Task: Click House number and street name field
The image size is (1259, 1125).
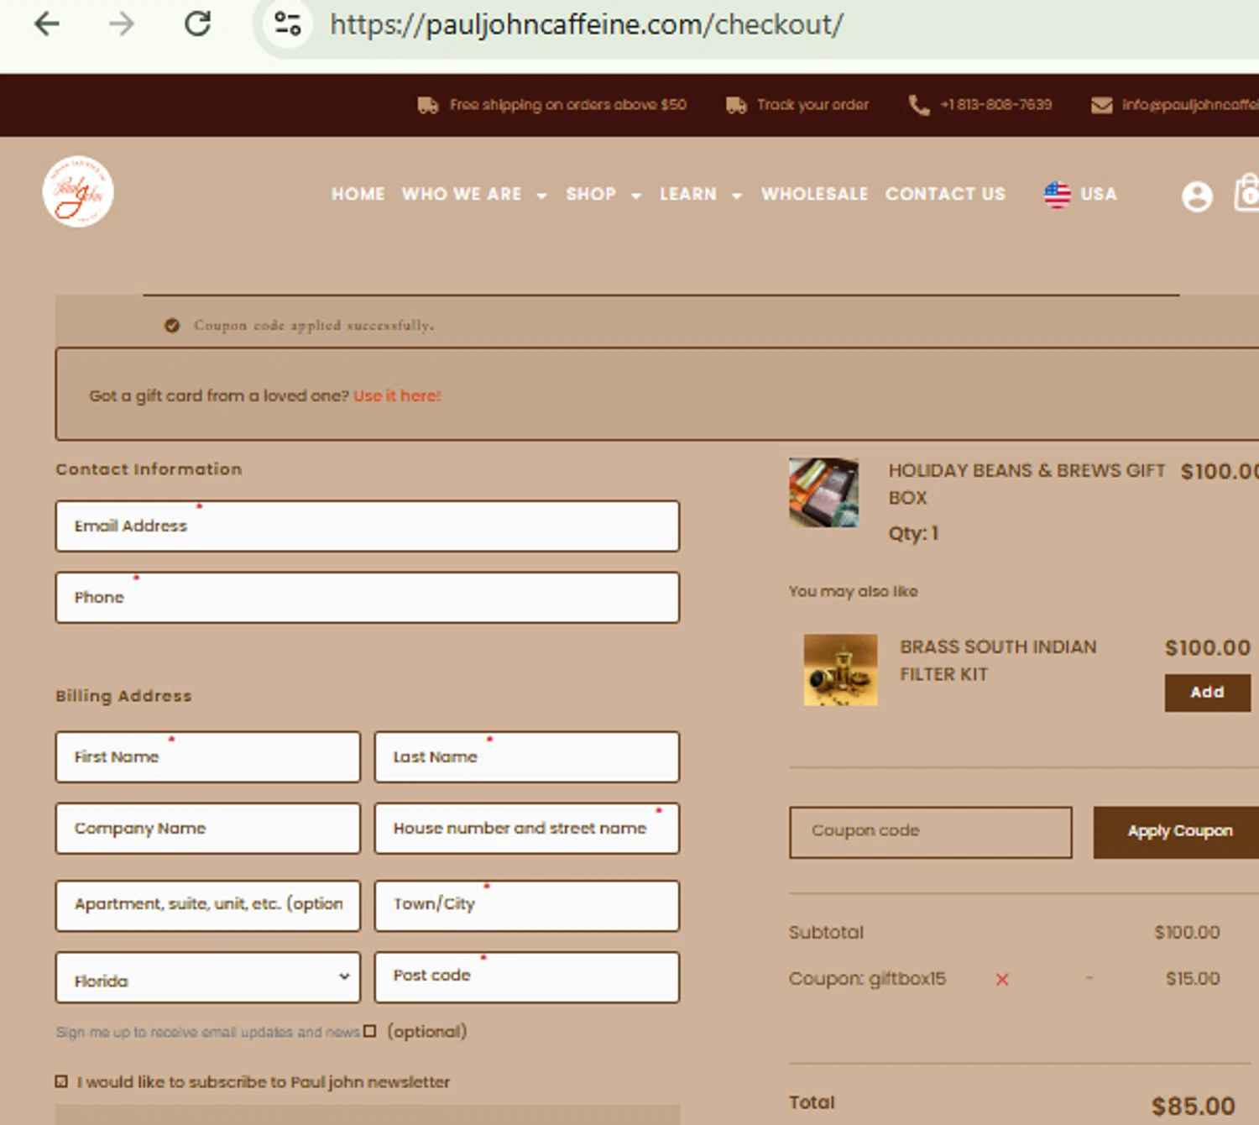Action: click(x=527, y=829)
